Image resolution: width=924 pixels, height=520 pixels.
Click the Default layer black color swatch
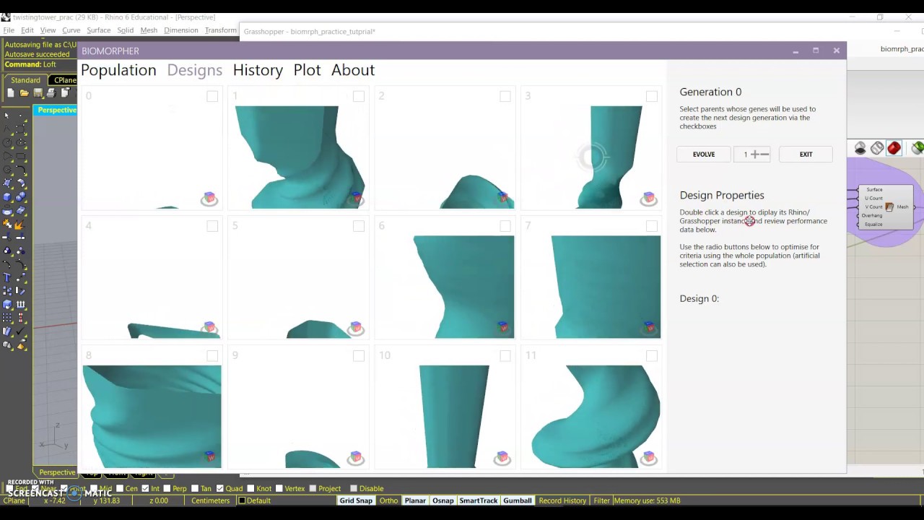click(x=243, y=500)
